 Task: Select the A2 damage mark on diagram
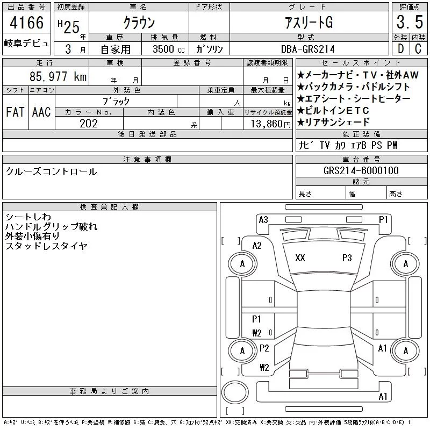257,246
